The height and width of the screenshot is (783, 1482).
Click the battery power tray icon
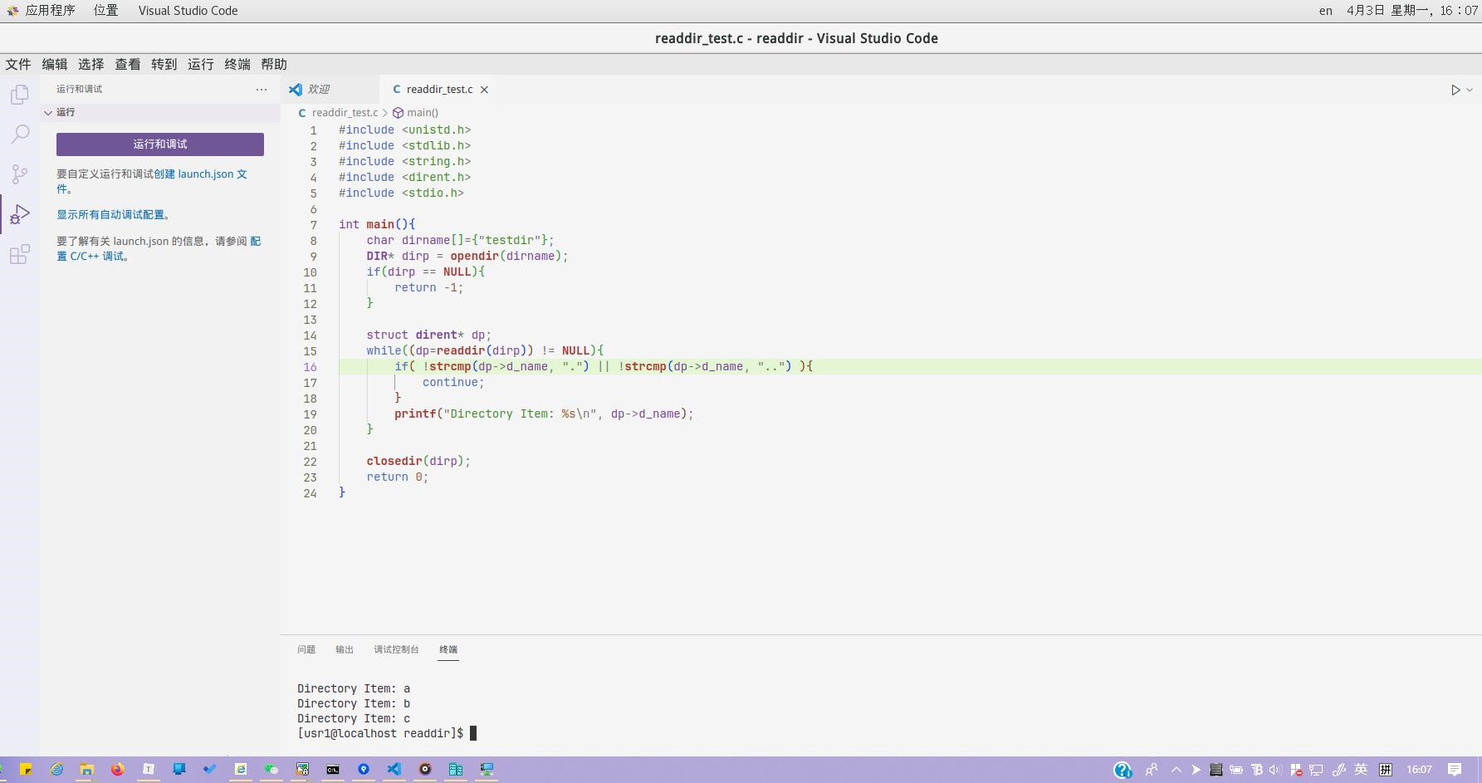(1236, 770)
